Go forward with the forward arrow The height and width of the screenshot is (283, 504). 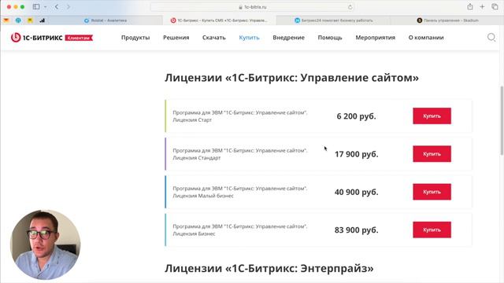[69, 7]
